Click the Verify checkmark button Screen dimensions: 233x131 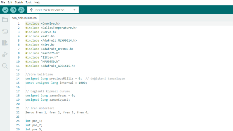click(5, 10)
